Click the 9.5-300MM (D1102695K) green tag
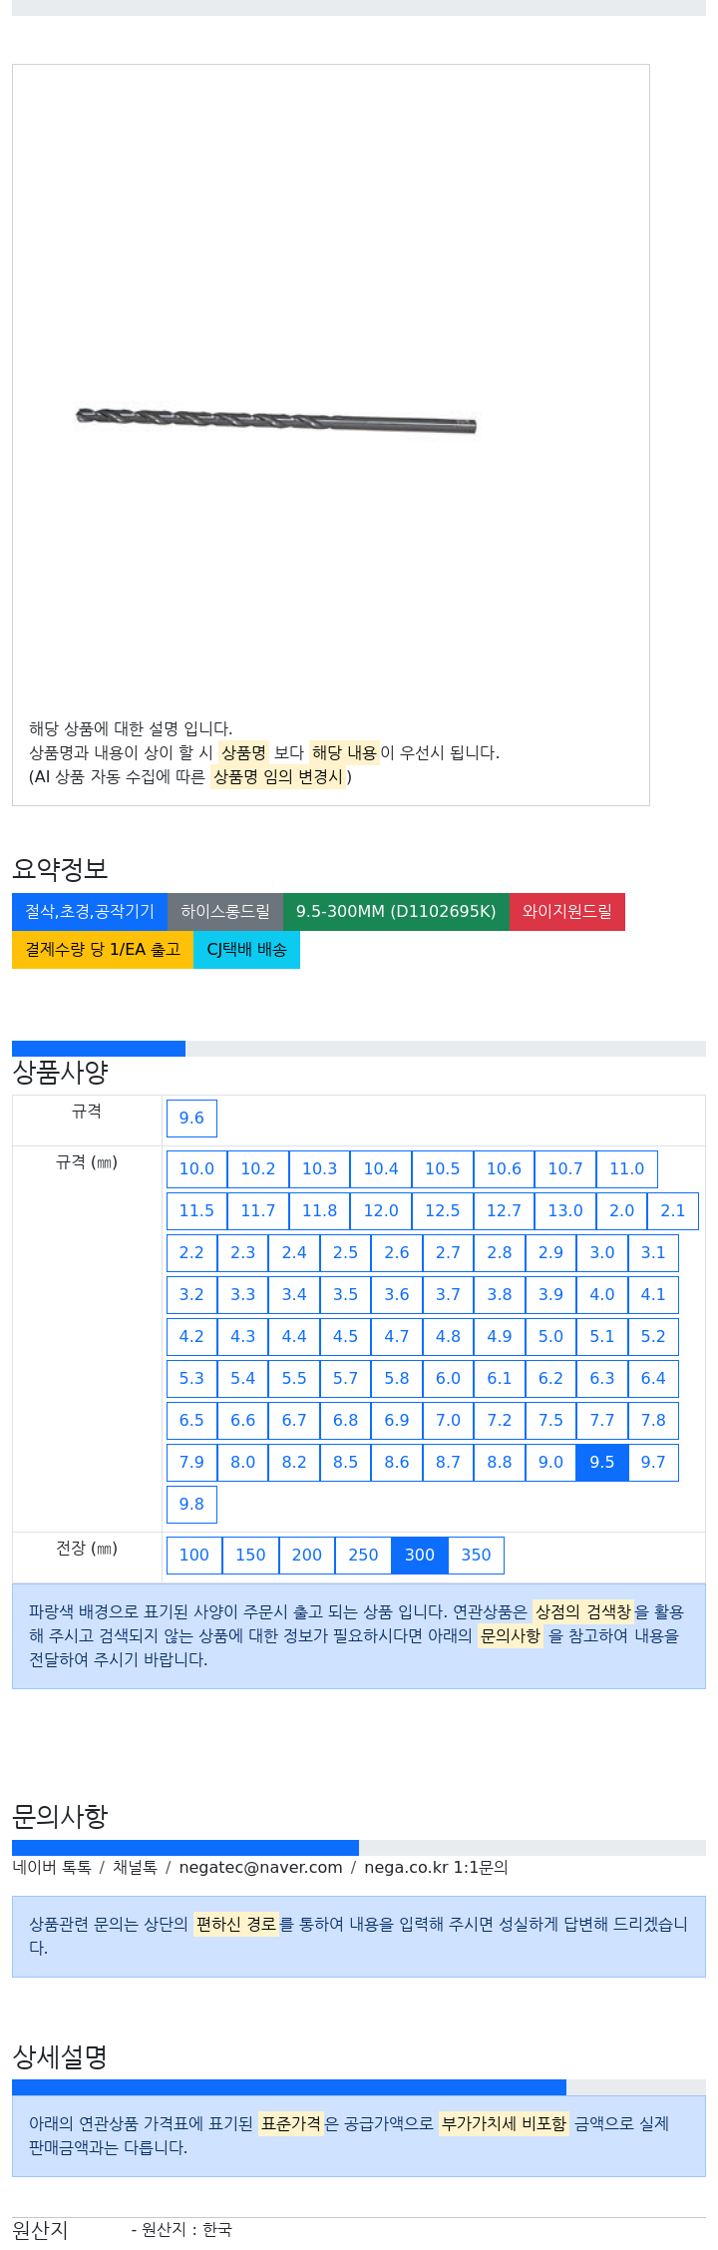The image size is (718, 2250). (396, 911)
